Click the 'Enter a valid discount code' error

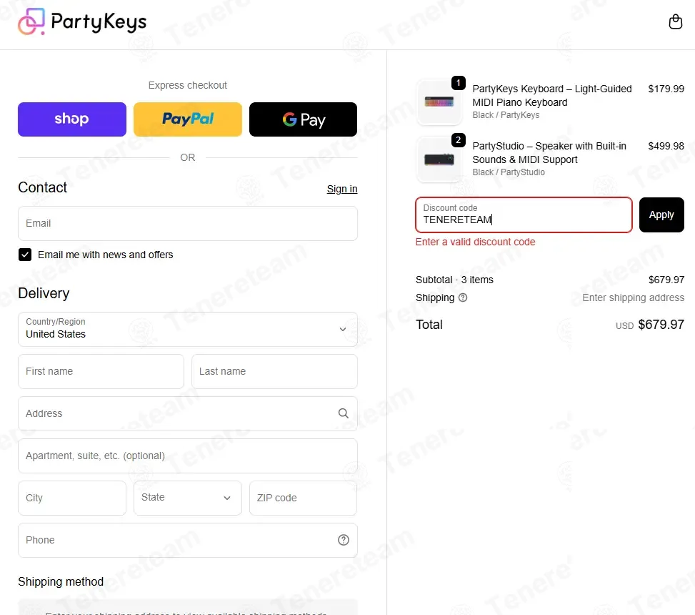(475, 242)
